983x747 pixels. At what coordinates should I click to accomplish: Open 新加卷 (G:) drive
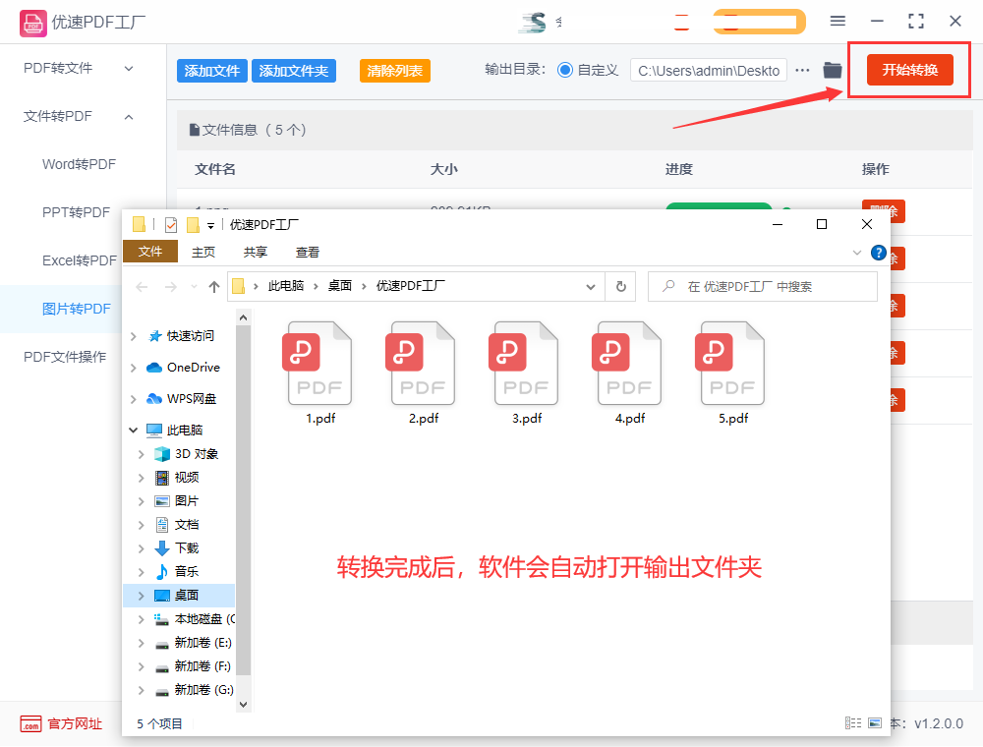tap(194, 690)
